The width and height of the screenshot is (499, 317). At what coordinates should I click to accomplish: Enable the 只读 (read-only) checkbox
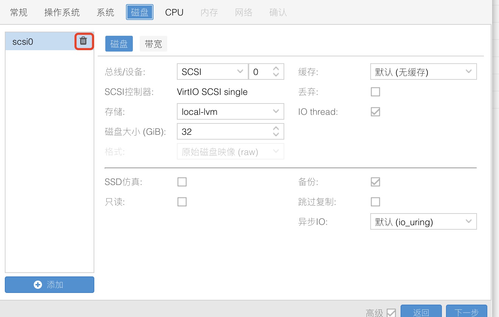[x=182, y=202]
